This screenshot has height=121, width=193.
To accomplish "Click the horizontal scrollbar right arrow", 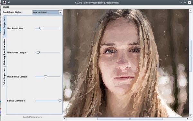I will pos(187,119).
